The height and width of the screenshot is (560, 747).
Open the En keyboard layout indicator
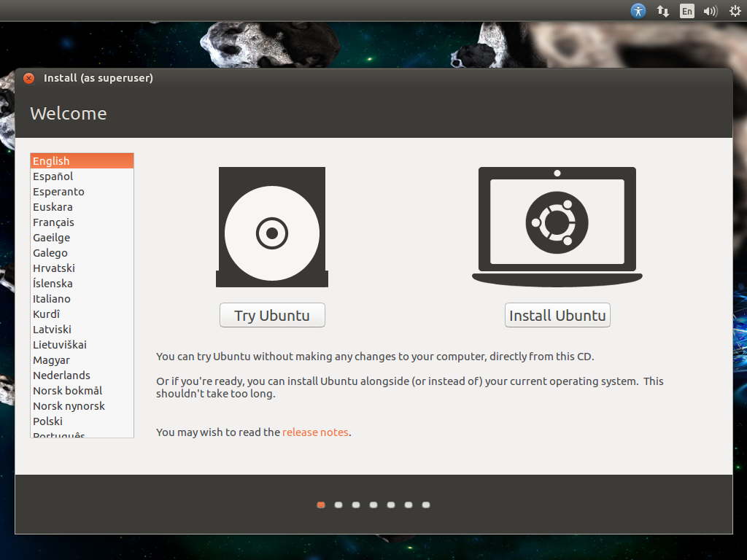pos(686,11)
